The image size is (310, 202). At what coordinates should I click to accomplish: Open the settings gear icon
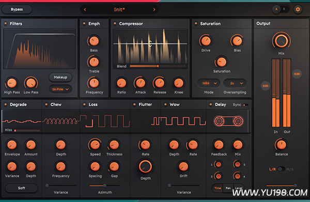click(x=298, y=9)
